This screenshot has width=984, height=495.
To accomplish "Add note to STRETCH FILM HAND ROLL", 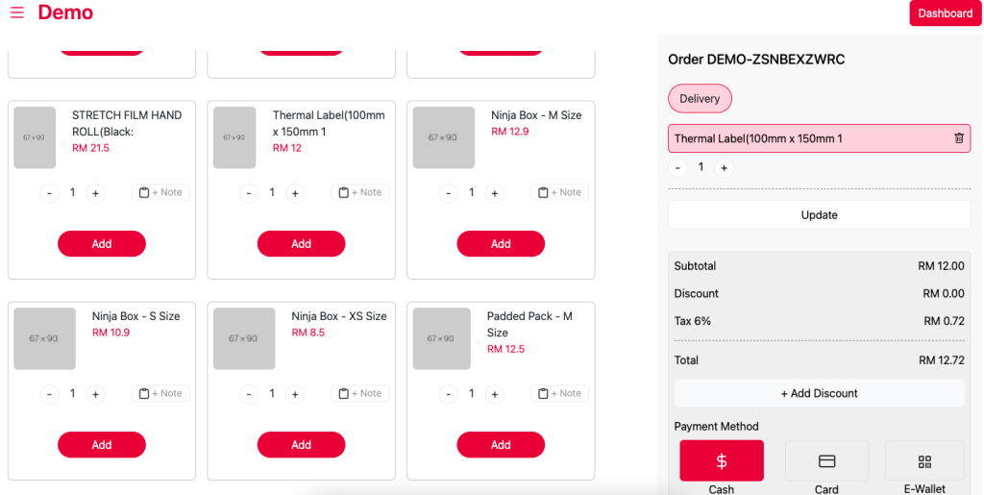I will click(160, 192).
